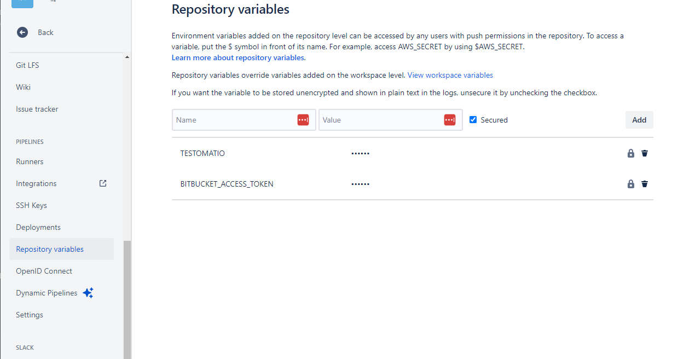The height and width of the screenshot is (359, 678).
Task: Click the password manager icon in Value field
Action: [x=450, y=120]
